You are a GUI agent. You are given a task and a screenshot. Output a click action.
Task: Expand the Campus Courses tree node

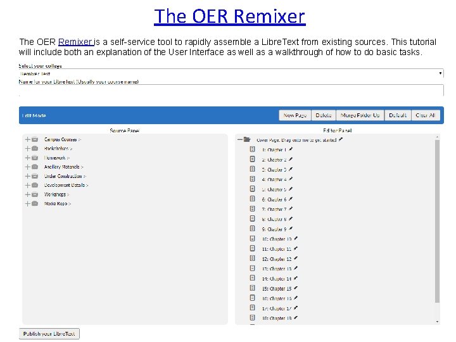coord(28,139)
